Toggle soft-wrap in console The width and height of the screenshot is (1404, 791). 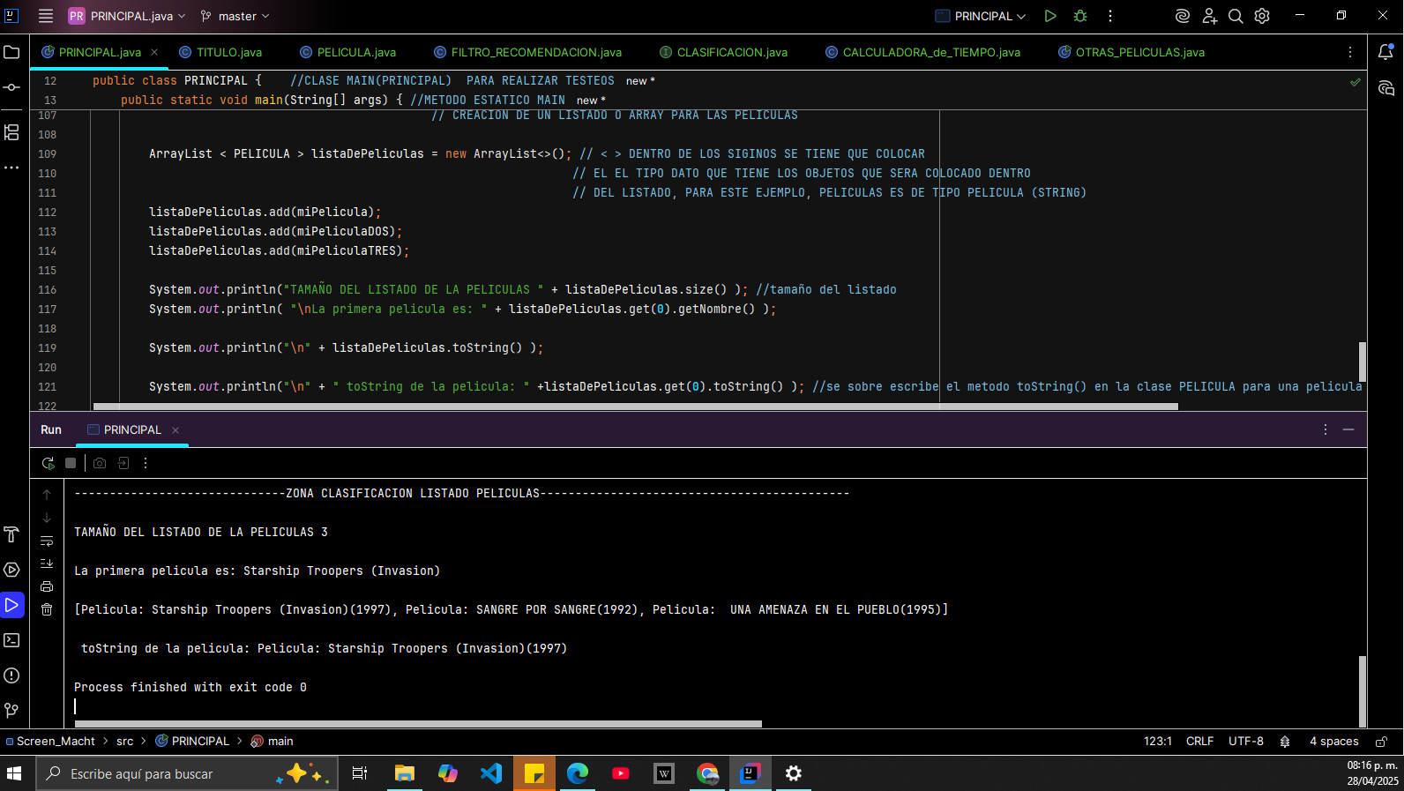[47, 541]
